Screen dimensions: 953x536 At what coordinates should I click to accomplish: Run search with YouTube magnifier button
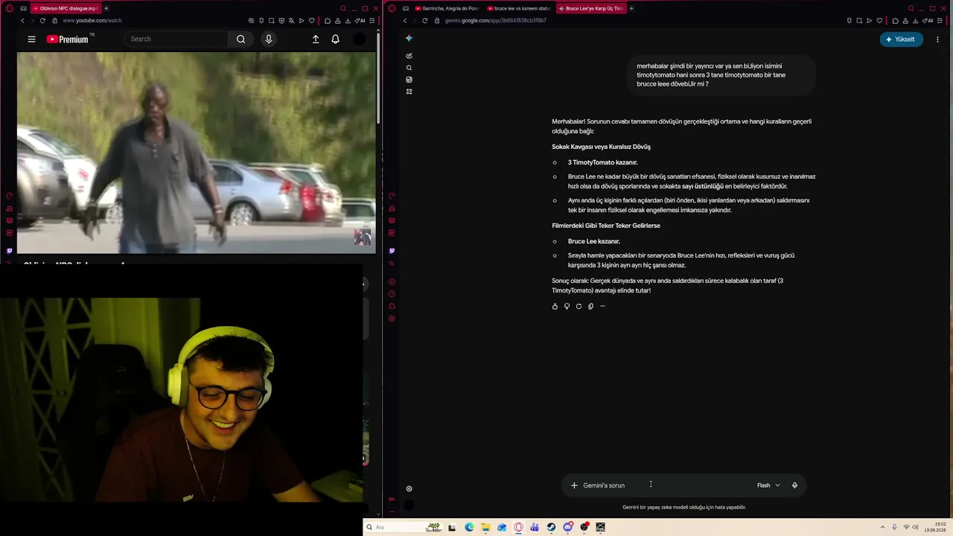tap(240, 39)
